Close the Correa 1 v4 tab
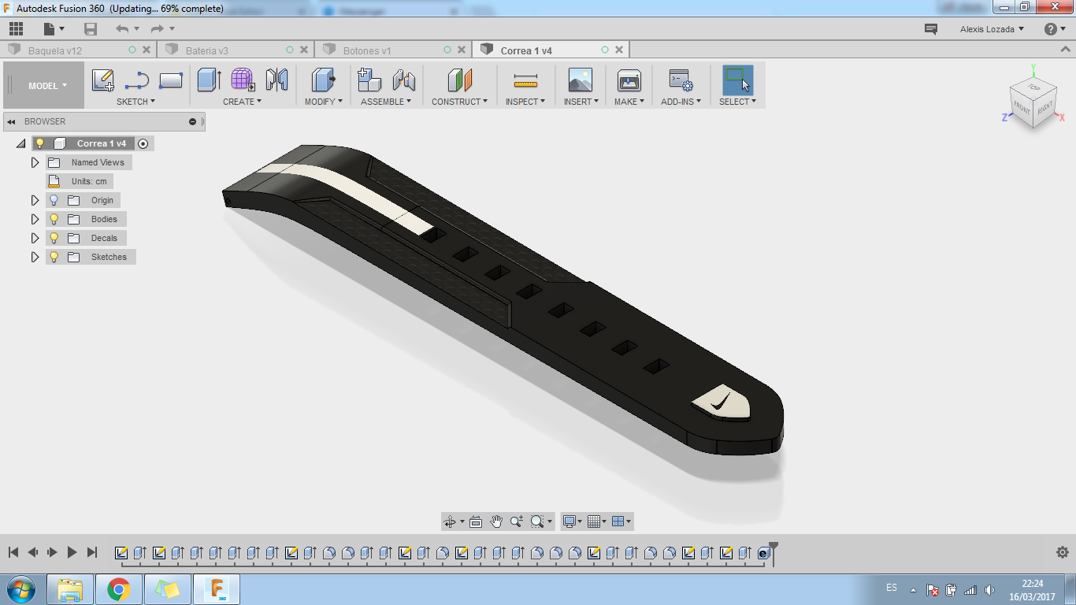Viewport: 1076px width, 605px height. point(619,50)
